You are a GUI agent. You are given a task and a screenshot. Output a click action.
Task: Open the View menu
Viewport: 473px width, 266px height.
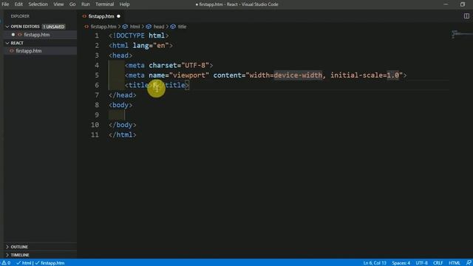point(58,4)
